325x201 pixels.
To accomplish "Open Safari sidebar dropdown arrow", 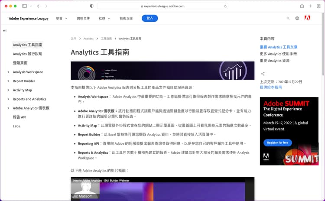I will pos(31,6).
